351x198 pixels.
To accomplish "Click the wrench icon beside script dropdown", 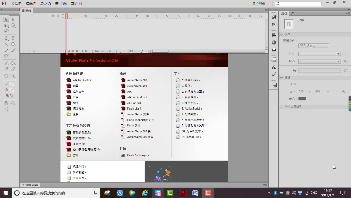I will [x=345, y=61].
